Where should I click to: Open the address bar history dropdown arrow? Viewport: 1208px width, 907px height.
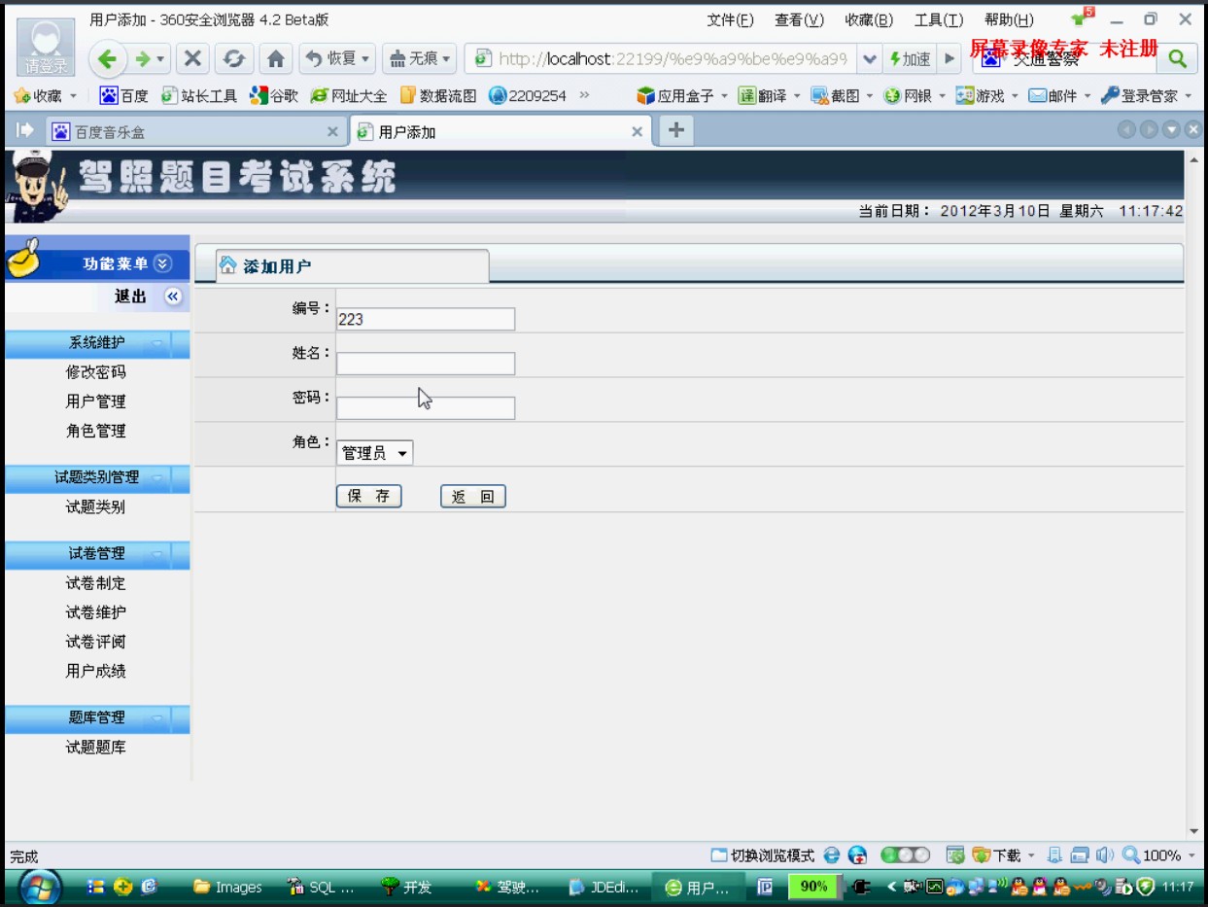[x=869, y=59]
